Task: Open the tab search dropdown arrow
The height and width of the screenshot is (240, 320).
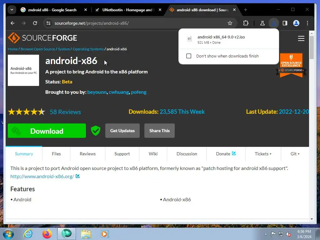Action: (x=12, y=10)
